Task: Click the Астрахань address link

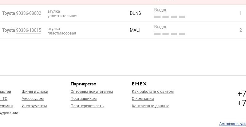Action: [x=232, y=124]
